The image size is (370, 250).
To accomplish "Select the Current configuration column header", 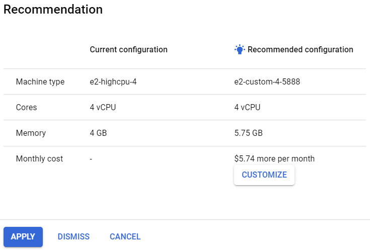I will point(128,50).
